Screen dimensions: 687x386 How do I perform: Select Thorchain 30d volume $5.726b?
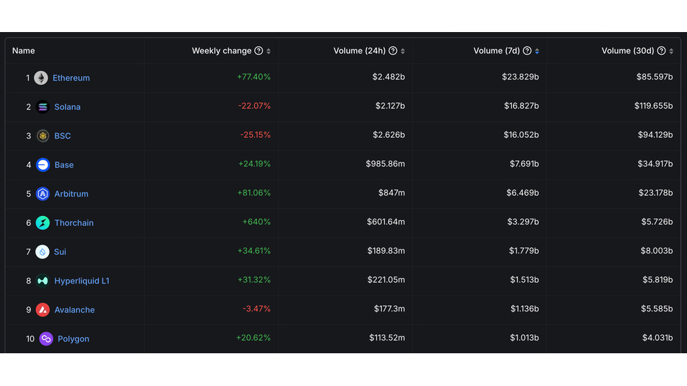657,222
